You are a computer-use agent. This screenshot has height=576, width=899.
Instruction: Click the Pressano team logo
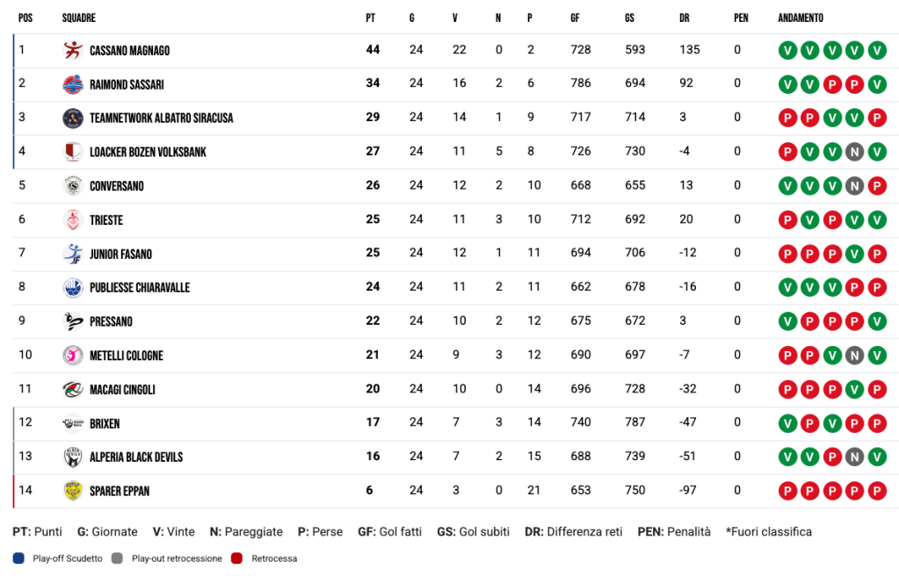pyautogui.click(x=73, y=321)
